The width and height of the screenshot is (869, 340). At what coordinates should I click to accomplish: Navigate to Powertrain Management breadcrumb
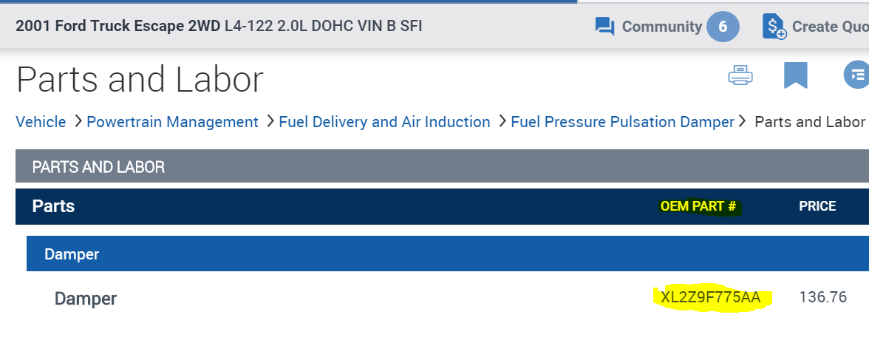(172, 122)
